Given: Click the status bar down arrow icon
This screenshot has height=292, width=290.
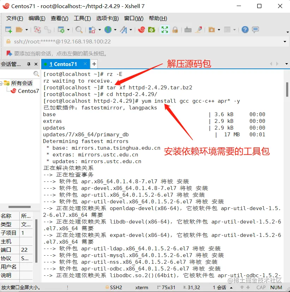Looking at the screenshot, I should [248, 287].
